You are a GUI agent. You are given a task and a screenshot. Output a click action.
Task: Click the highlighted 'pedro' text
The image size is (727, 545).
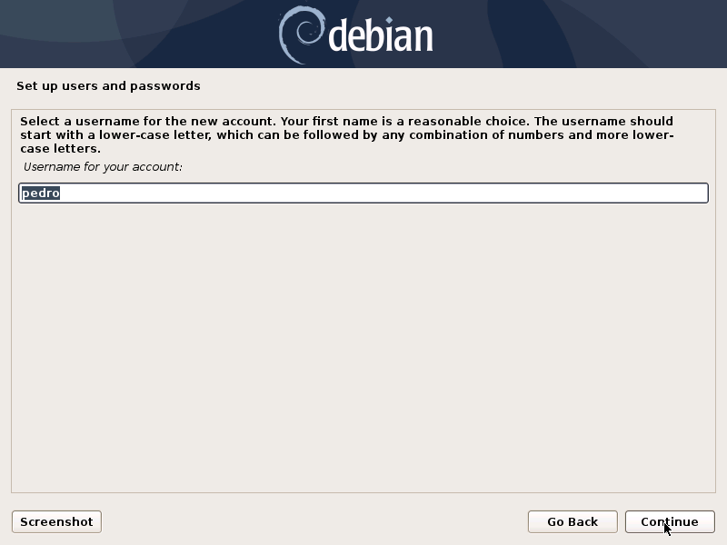(41, 193)
